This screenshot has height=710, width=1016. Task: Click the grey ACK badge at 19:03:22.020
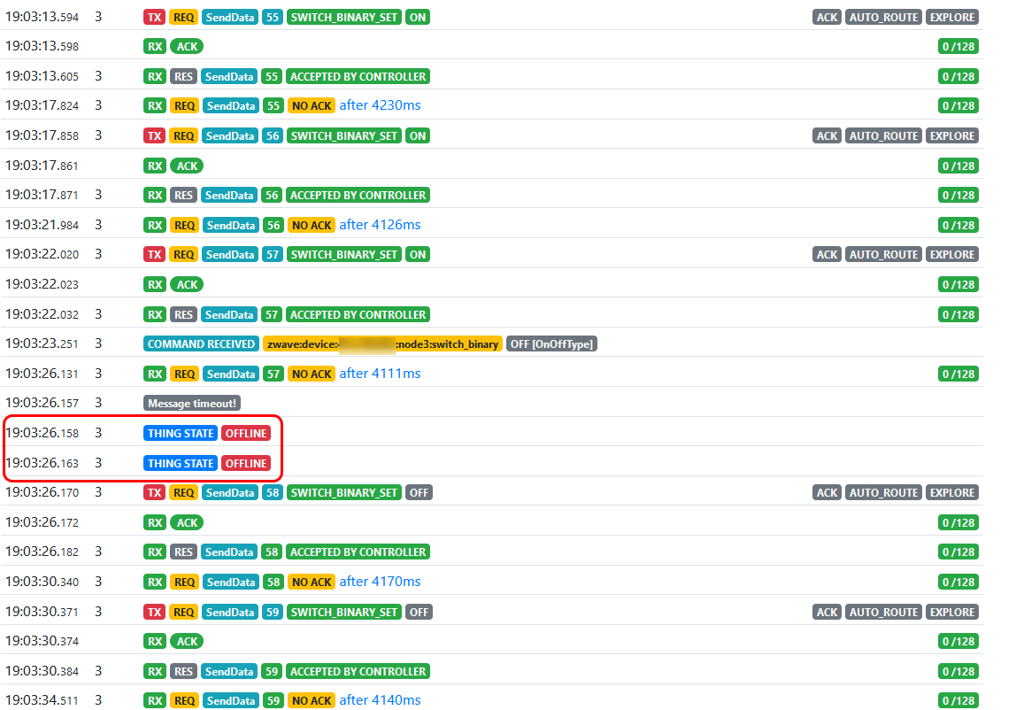point(827,255)
